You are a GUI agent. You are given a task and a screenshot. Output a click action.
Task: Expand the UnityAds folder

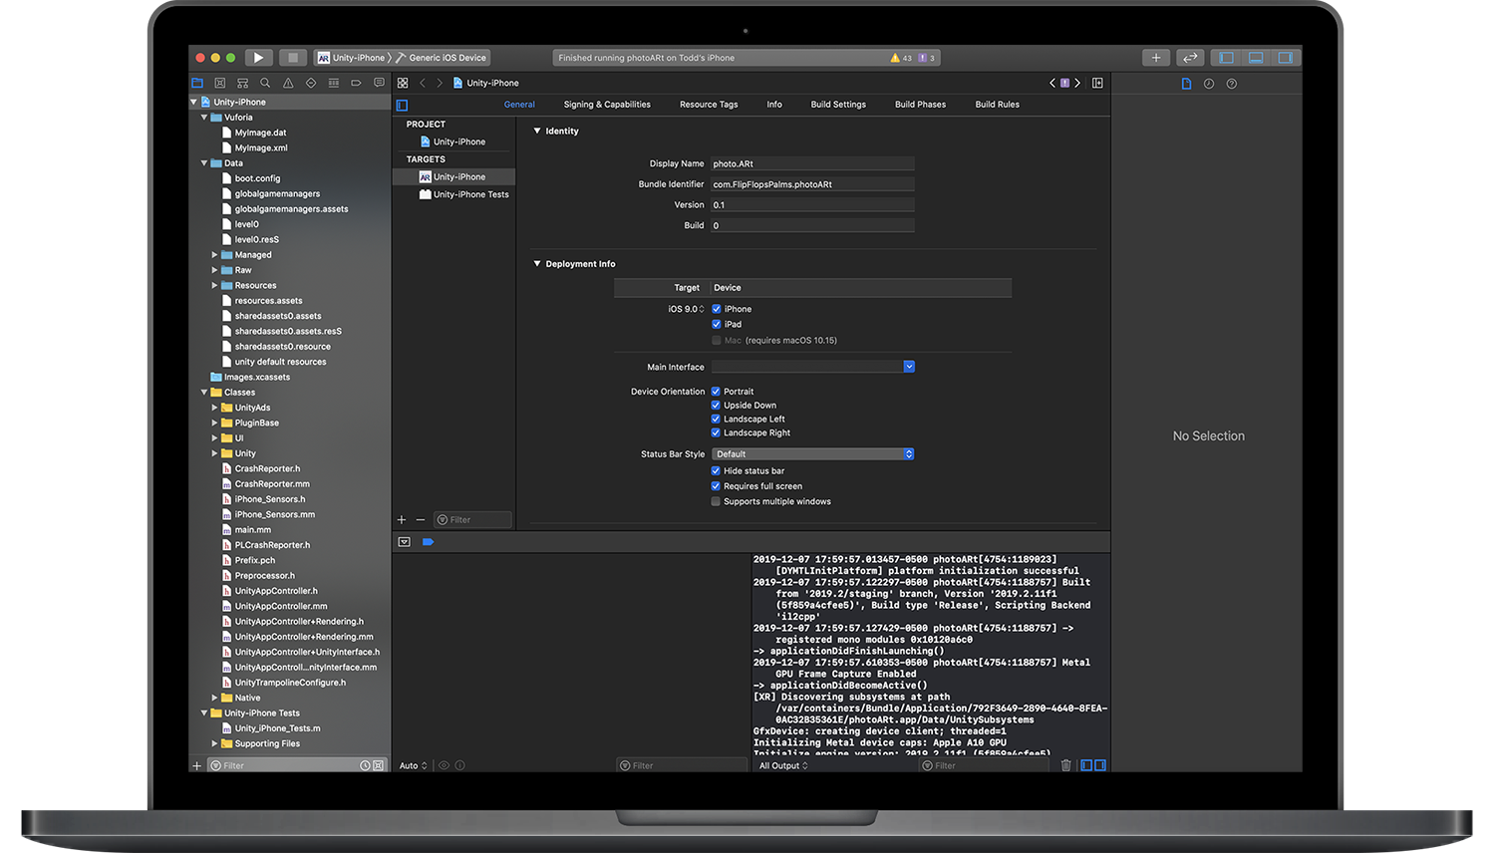click(x=214, y=408)
